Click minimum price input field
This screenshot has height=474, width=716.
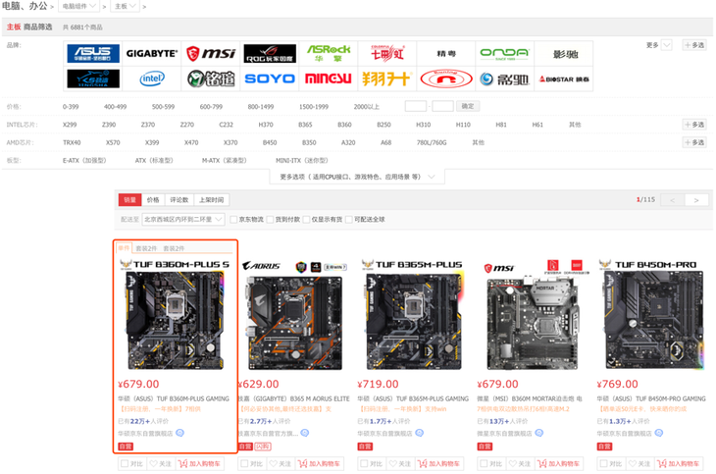click(x=416, y=106)
